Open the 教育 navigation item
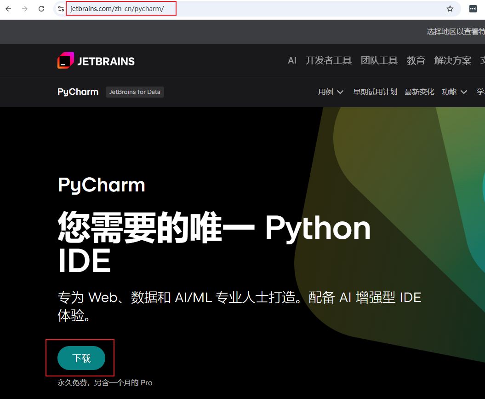 tap(416, 60)
